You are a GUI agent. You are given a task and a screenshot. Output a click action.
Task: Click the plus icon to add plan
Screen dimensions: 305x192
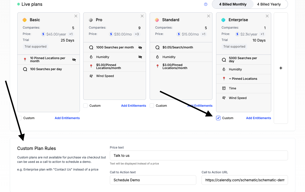281,68
